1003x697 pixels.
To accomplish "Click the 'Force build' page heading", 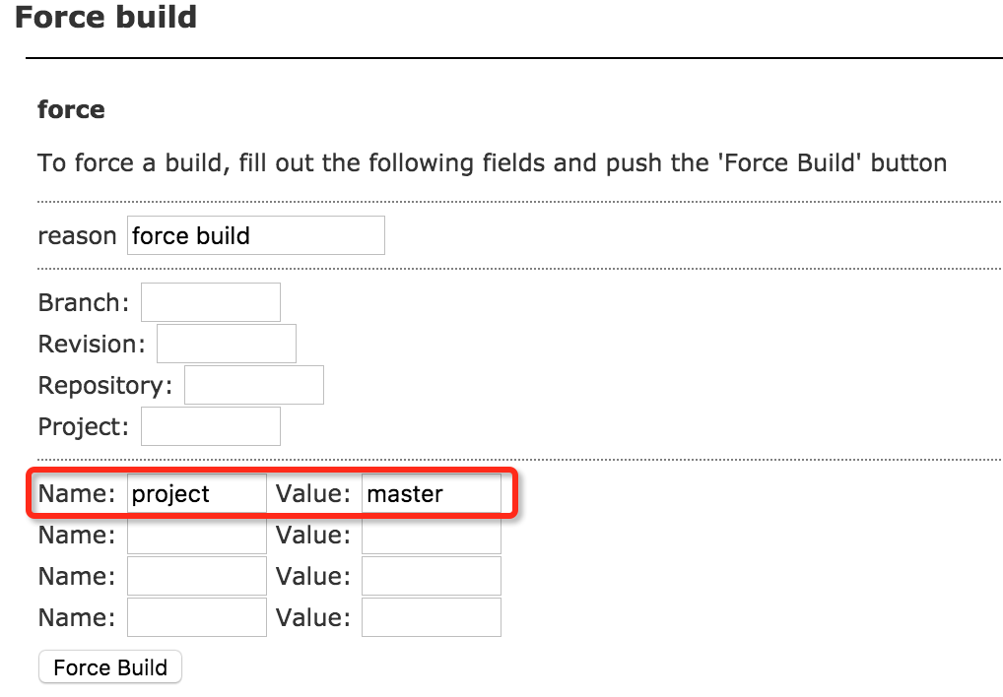I will click(x=105, y=17).
